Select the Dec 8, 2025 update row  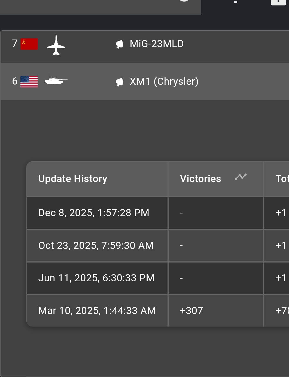94,213
